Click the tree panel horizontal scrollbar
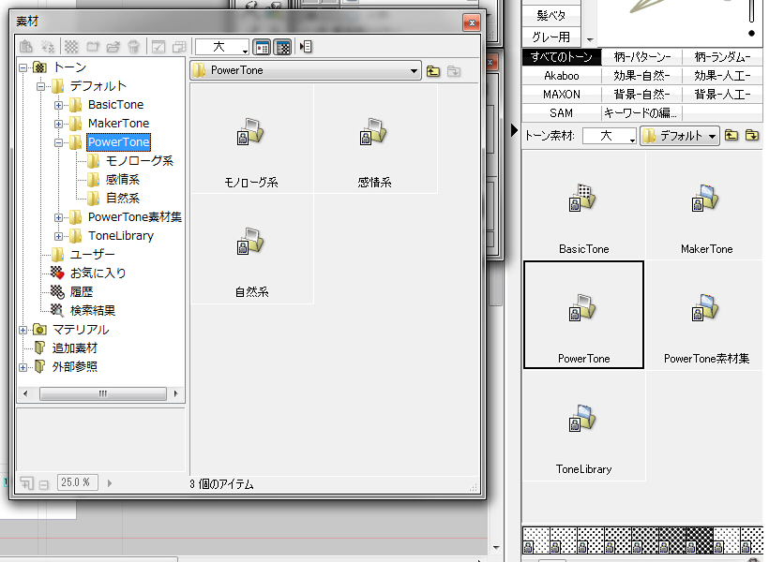The image size is (769, 562). tap(102, 393)
